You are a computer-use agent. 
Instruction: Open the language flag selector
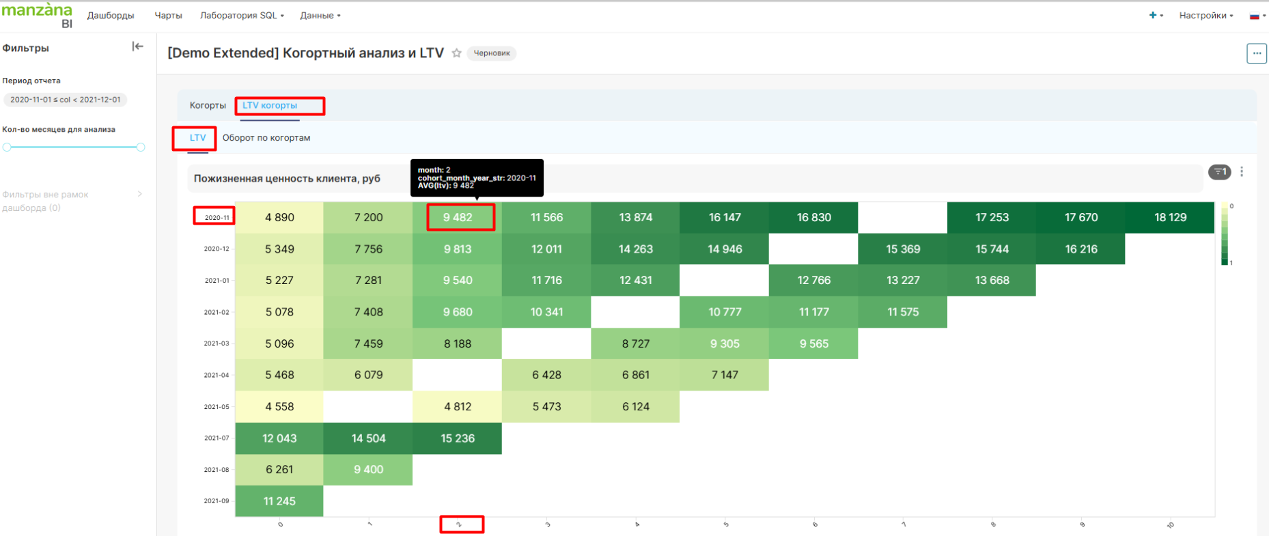pos(1255,16)
